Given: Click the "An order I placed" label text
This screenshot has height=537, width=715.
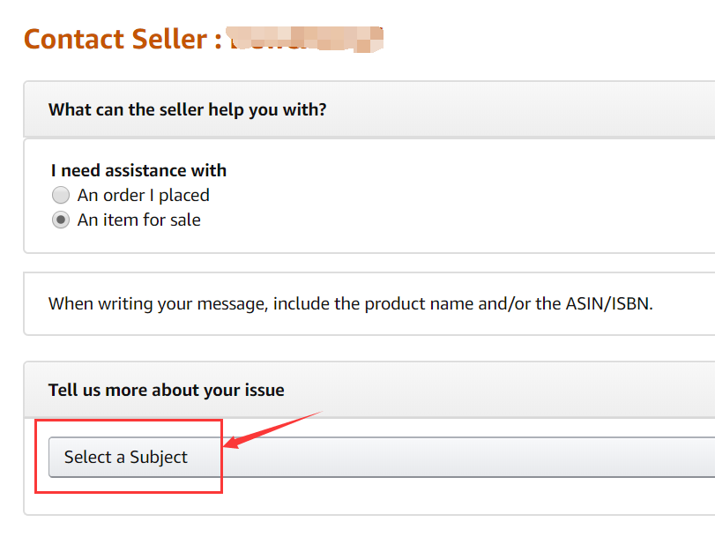Looking at the screenshot, I should pos(144,196).
